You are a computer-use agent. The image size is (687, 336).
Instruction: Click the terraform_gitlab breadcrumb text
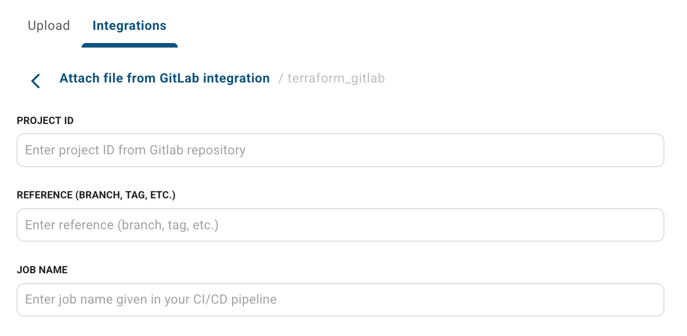(336, 78)
